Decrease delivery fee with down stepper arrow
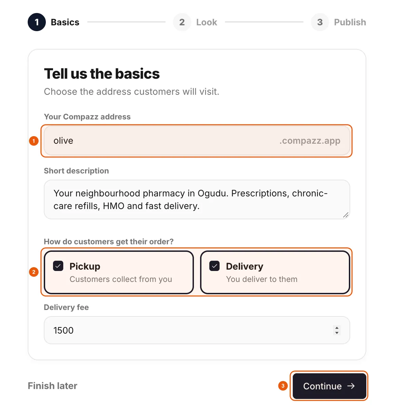The height and width of the screenshot is (414, 394). click(337, 333)
